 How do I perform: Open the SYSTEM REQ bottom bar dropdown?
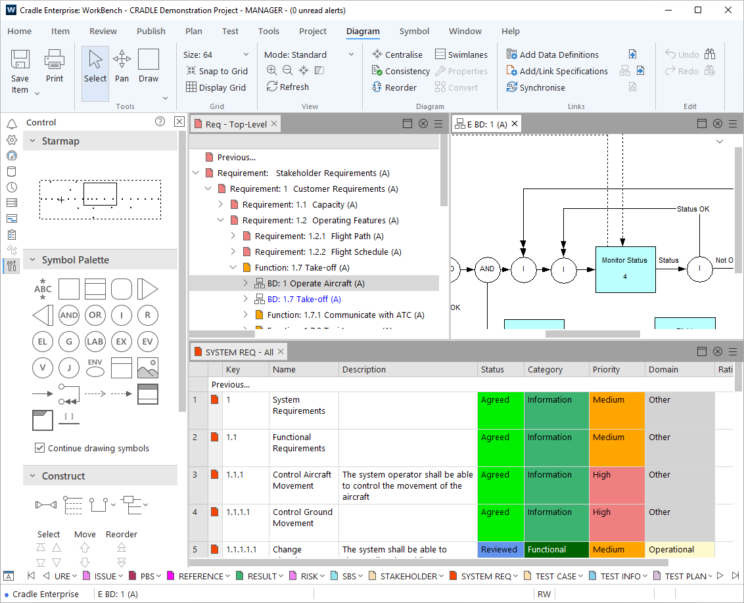click(515, 576)
